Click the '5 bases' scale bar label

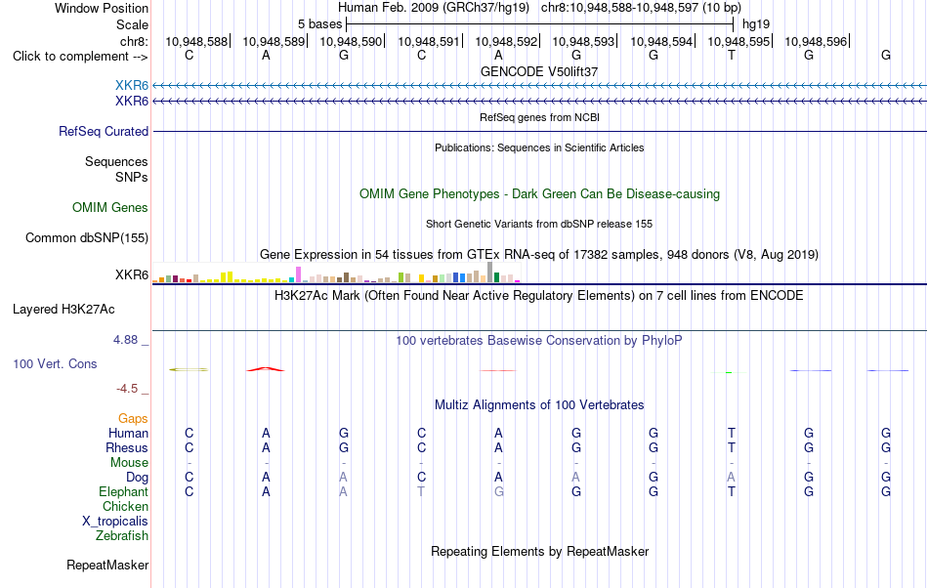[319, 24]
